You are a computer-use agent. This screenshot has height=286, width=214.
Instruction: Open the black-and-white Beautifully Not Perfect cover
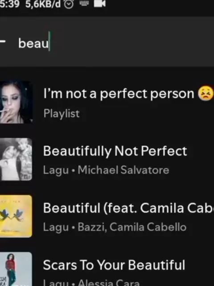16,160
